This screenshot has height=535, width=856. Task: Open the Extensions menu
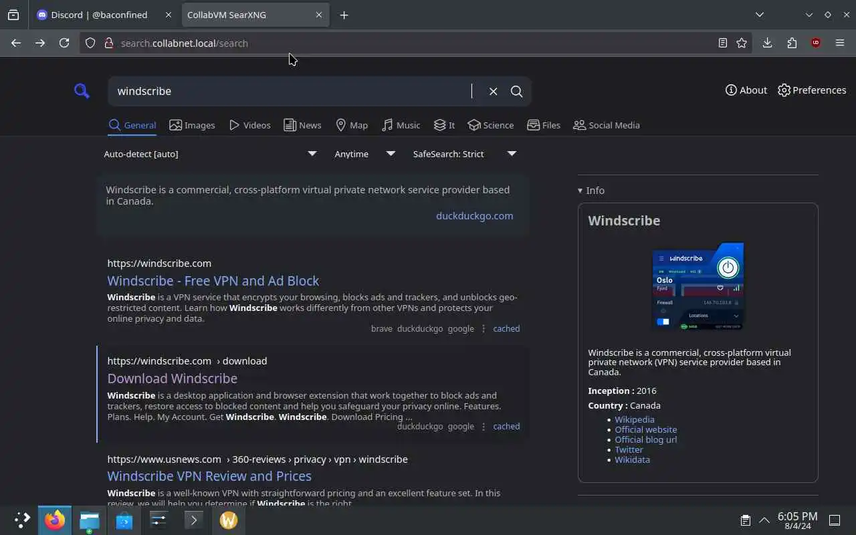(x=792, y=43)
